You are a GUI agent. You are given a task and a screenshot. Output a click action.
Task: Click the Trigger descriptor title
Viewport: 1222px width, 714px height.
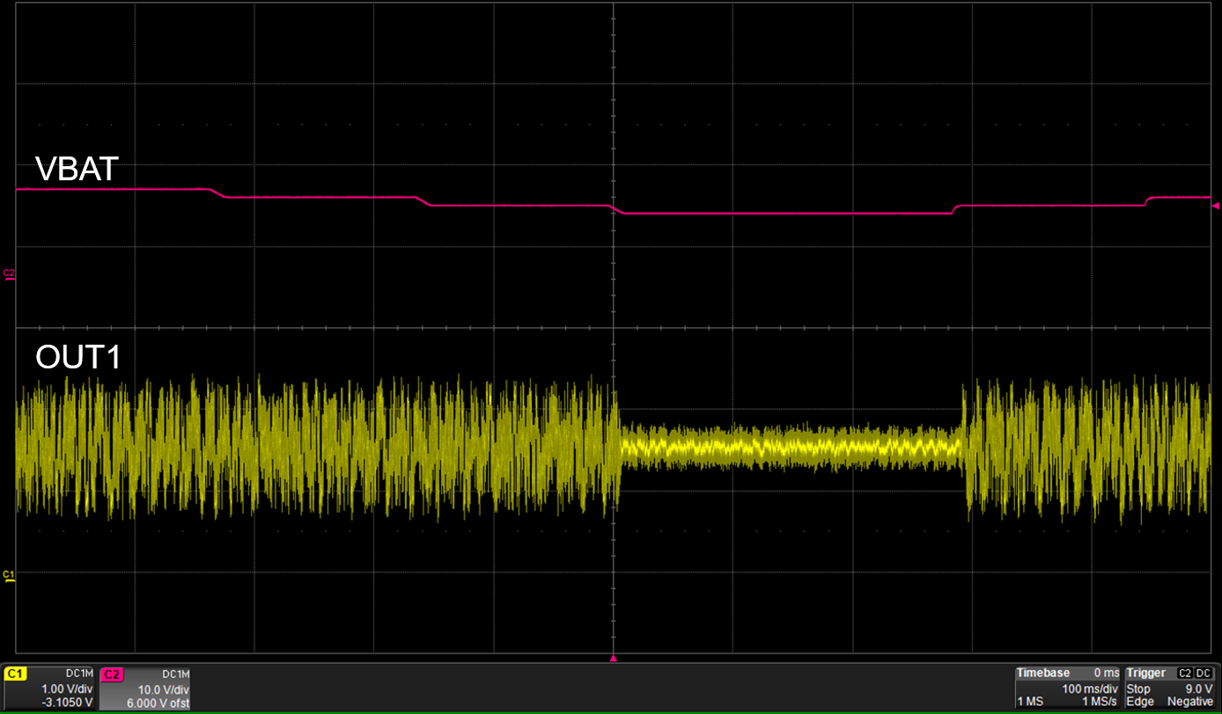pyautogui.click(x=1148, y=673)
